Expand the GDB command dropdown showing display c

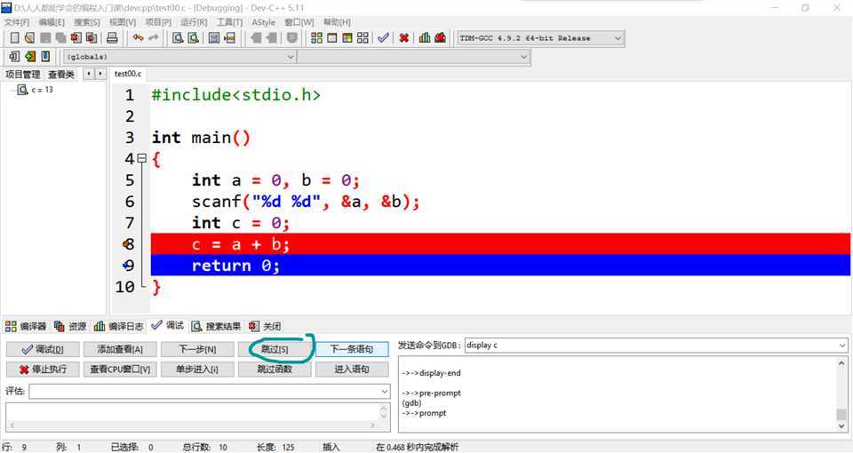tap(842, 346)
